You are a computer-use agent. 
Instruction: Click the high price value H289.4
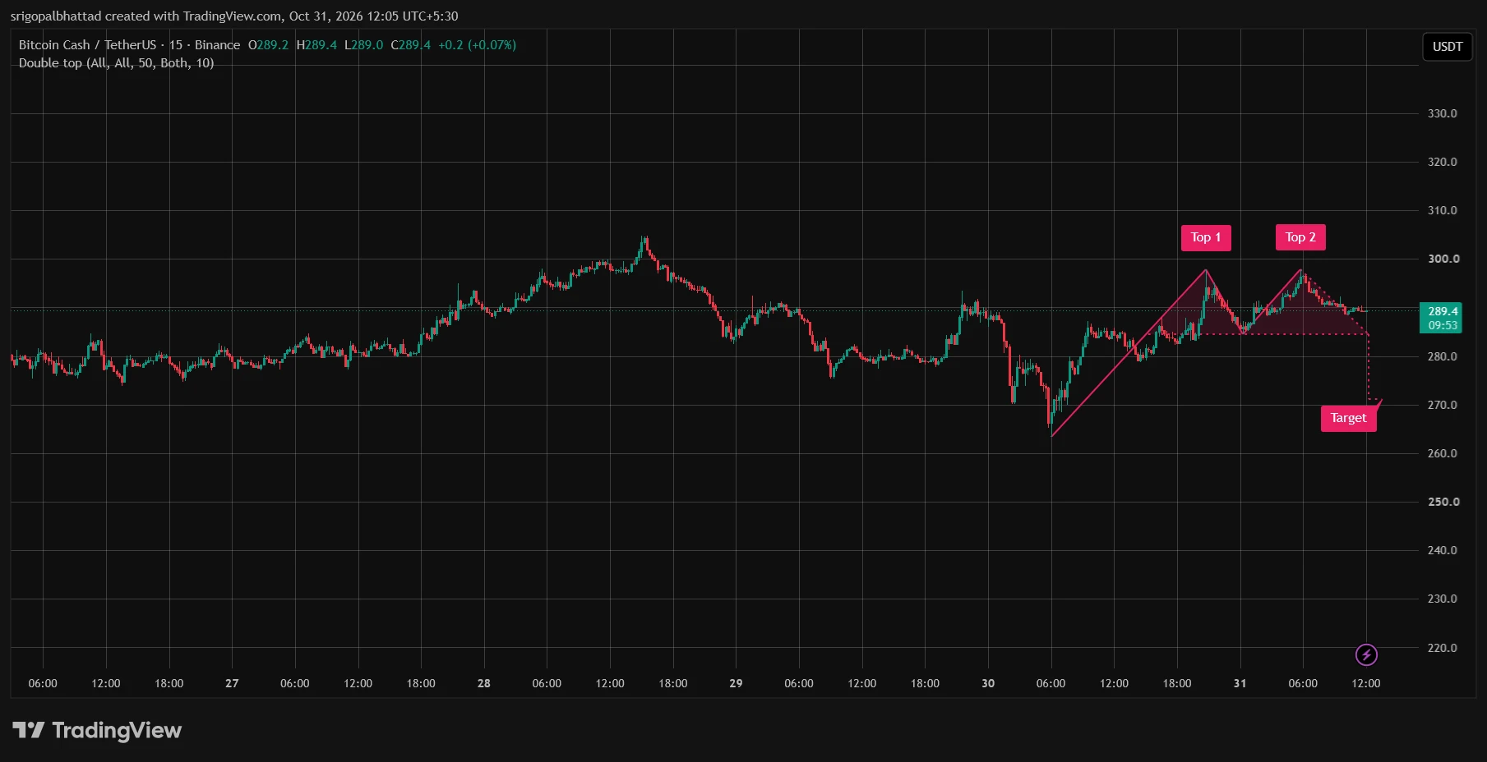pyautogui.click(x=316, y=45)
